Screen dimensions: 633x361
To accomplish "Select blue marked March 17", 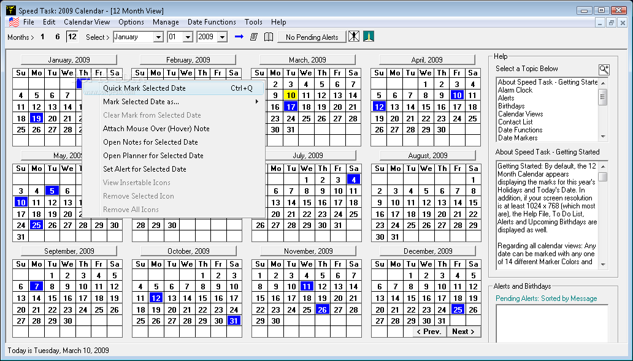I will click(x=291, y=107).
